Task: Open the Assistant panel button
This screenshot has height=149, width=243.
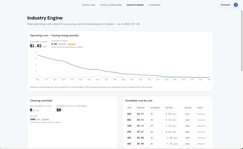Action: tap(229, 5)
